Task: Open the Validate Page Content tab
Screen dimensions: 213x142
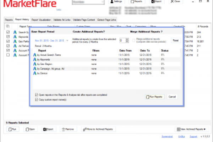Action: 84,20
